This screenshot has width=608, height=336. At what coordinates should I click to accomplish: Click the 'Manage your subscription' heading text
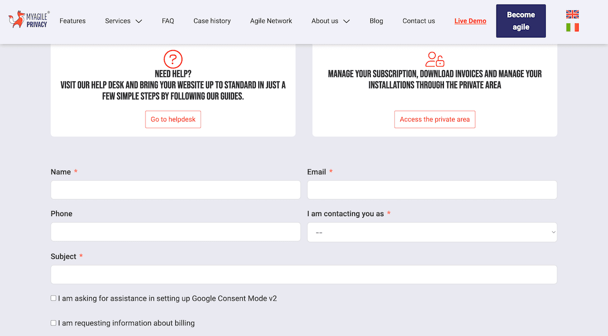click(435, 79)
